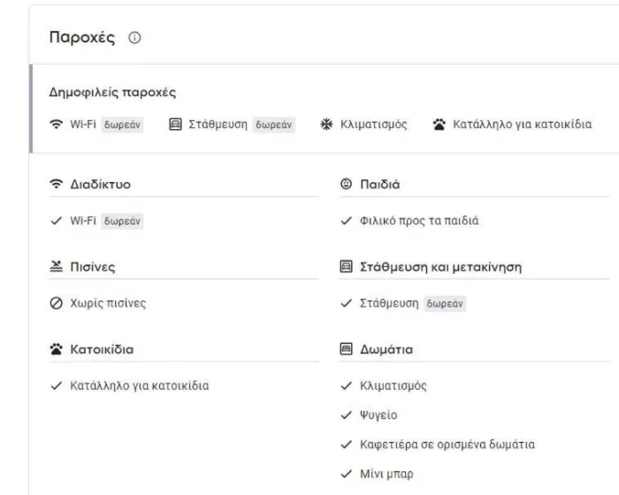619x495 pixels.
Task: Click the checkmark beside Φιλικό προς τα παιδιά
Action: coord(346,221)
